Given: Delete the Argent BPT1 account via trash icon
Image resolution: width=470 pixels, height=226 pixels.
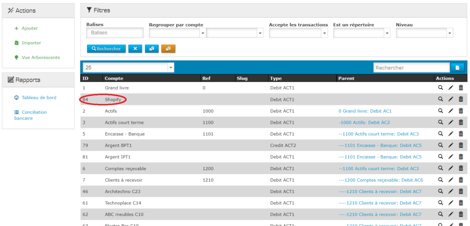Looking at the screenshot, I should point(461,145).
